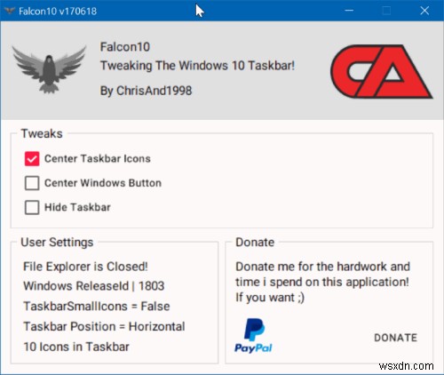Click the red CA logo
This screenshot has height=375, width=444.
tap(381, 71)
